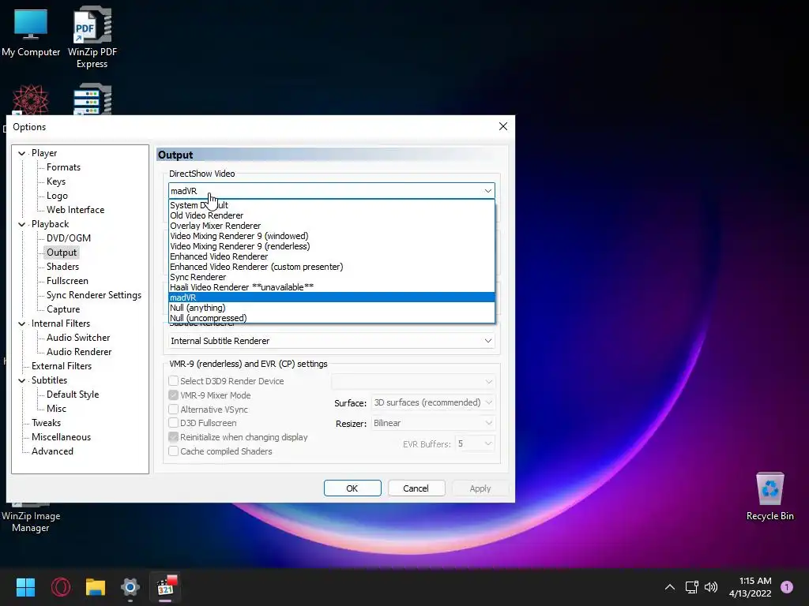Open the Internal Subtitle Renderer dropdown
Screen dimensions: 809x606
pyautogui.click(x=331, y=341)
